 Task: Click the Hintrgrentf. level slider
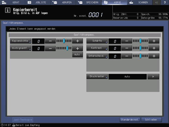tap(64, 48)
